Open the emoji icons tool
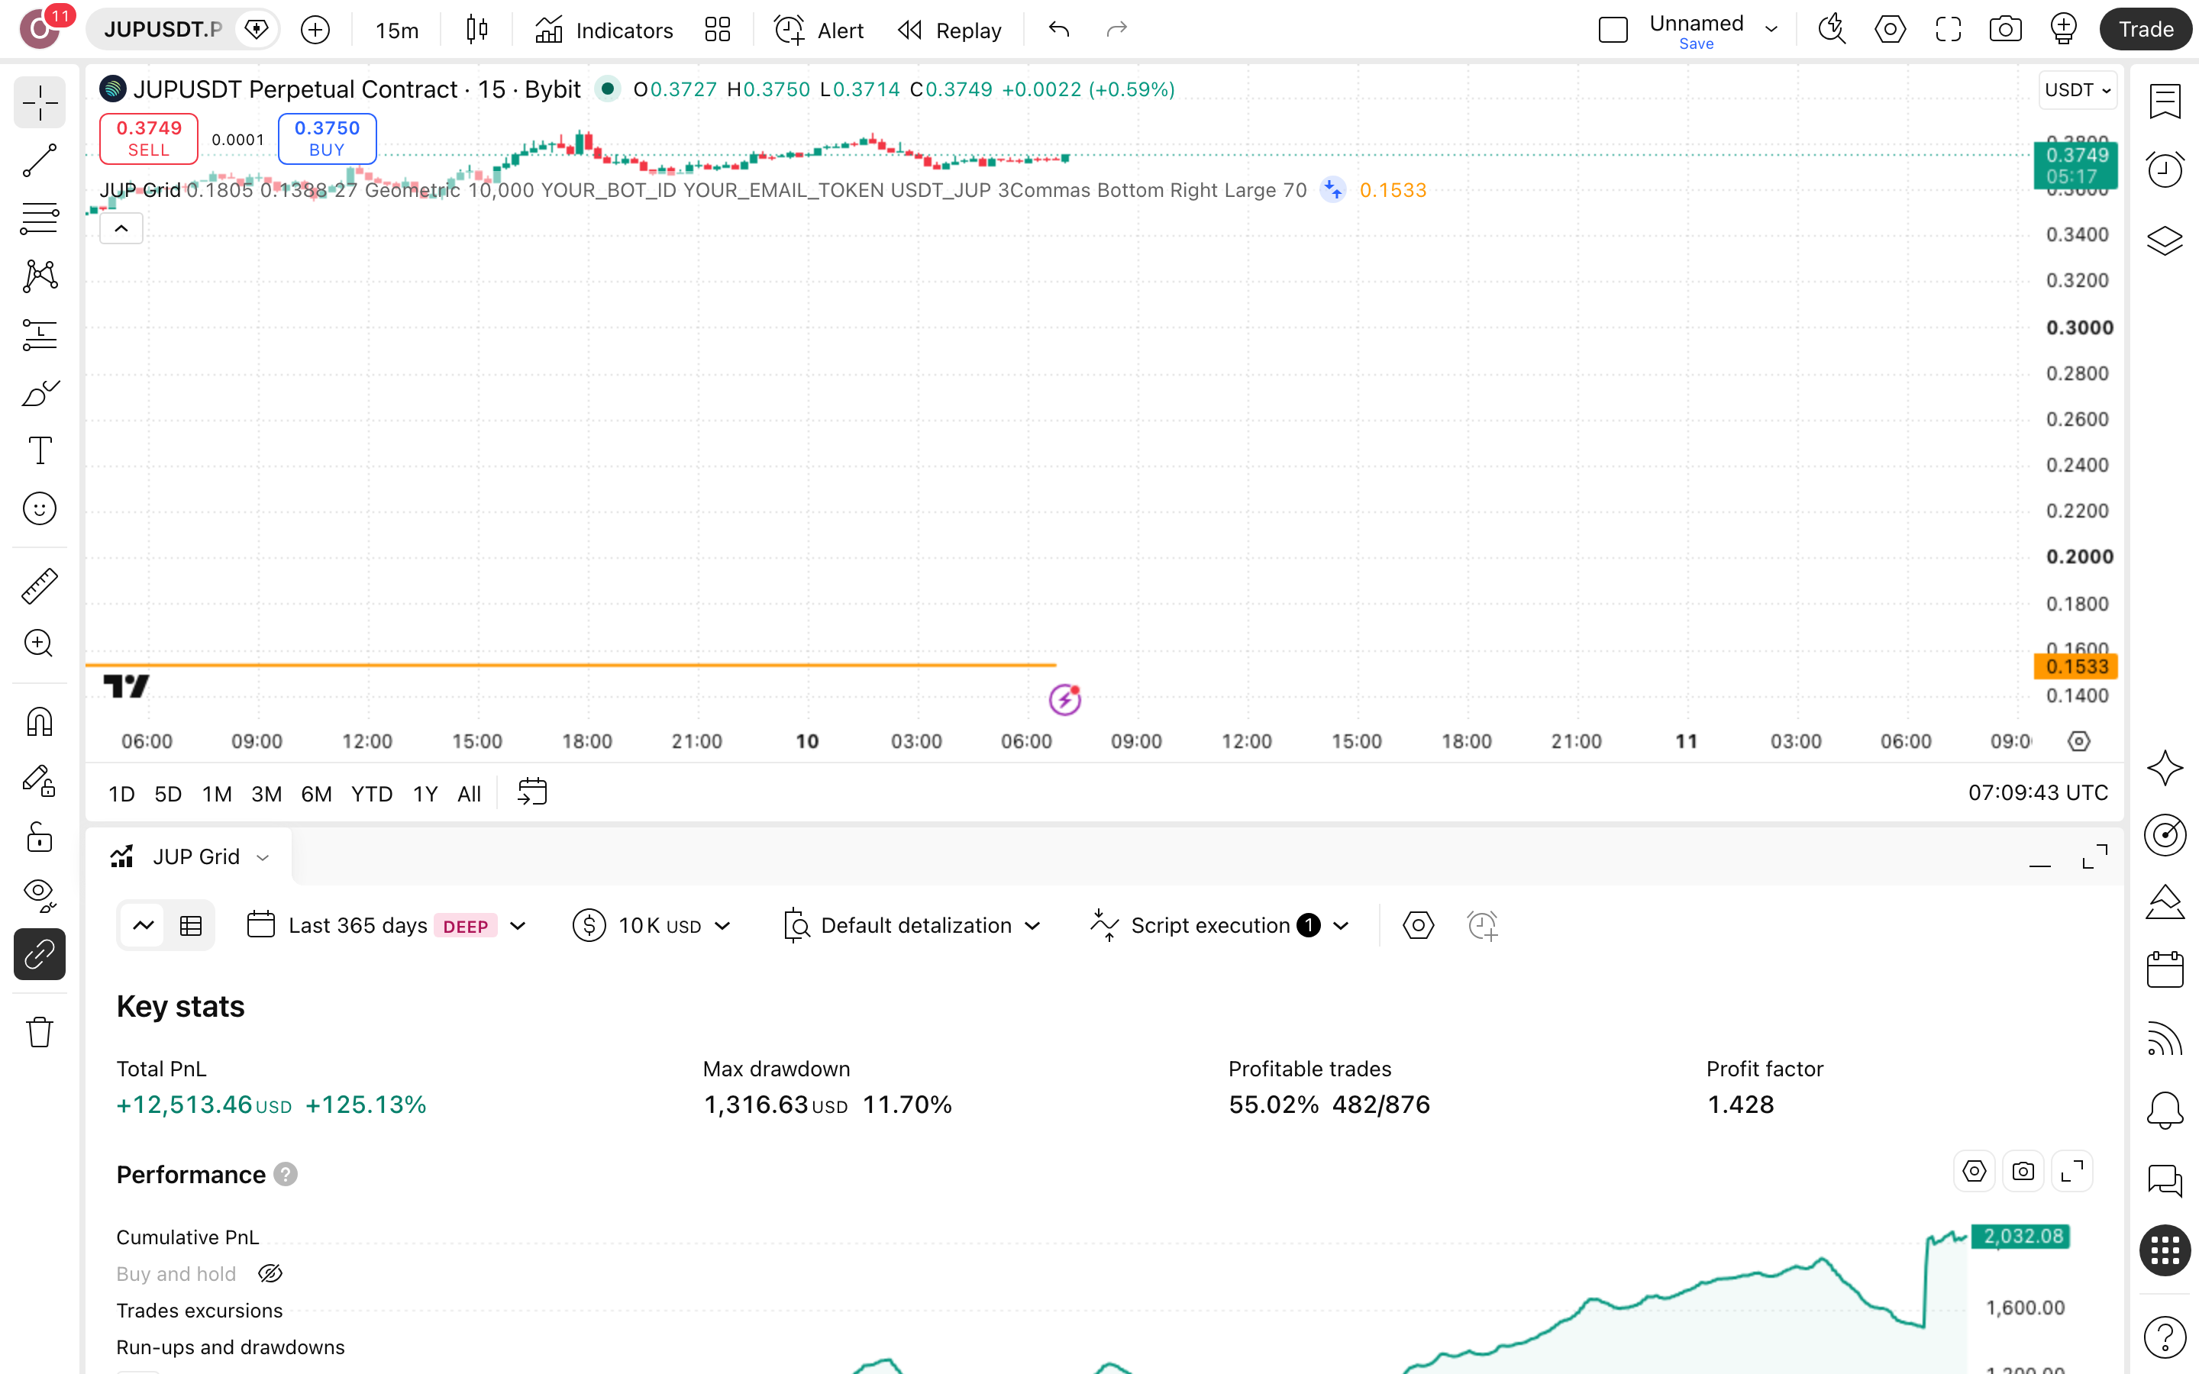The width and height of the screenshot is (2199, 1374). [x=39, y=509]
